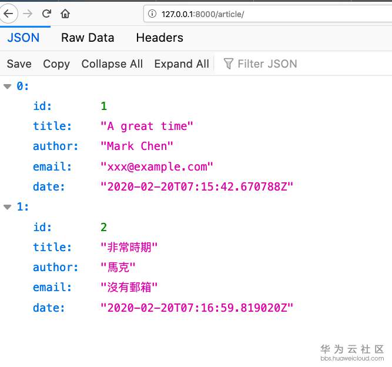Click the filter funnel icon

229,64
